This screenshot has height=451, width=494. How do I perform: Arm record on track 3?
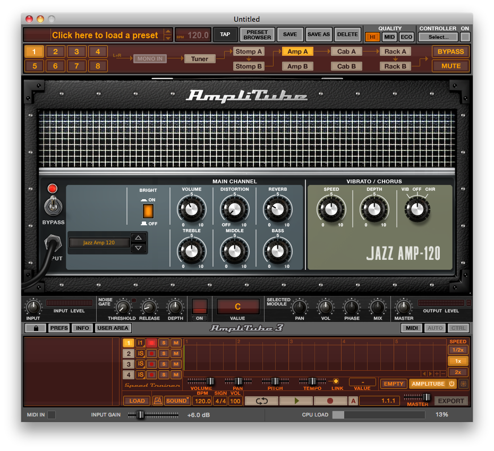151,364
